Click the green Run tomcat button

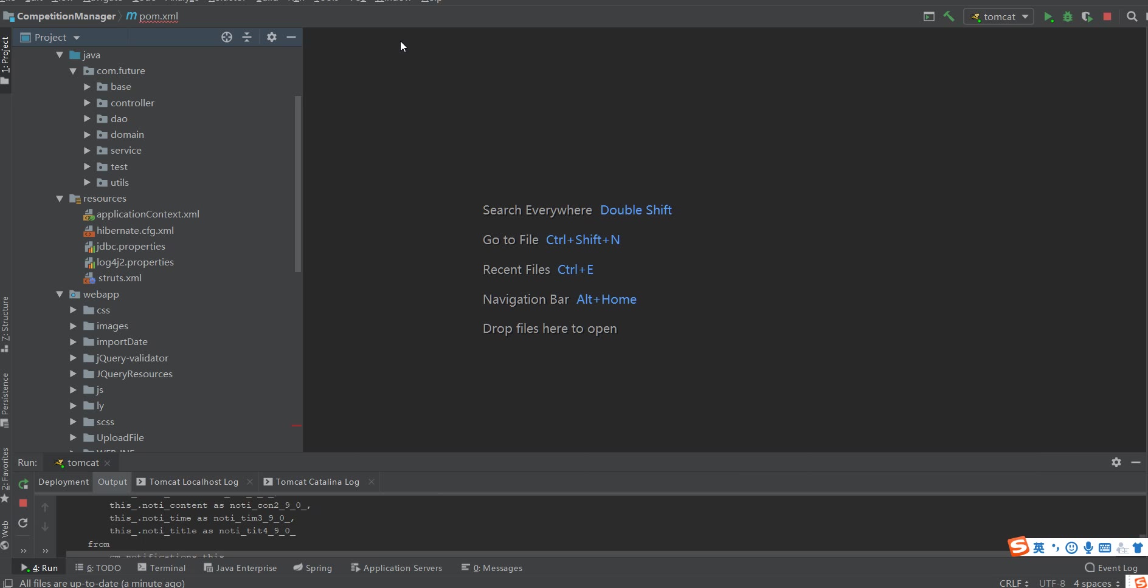point(1048,17)
